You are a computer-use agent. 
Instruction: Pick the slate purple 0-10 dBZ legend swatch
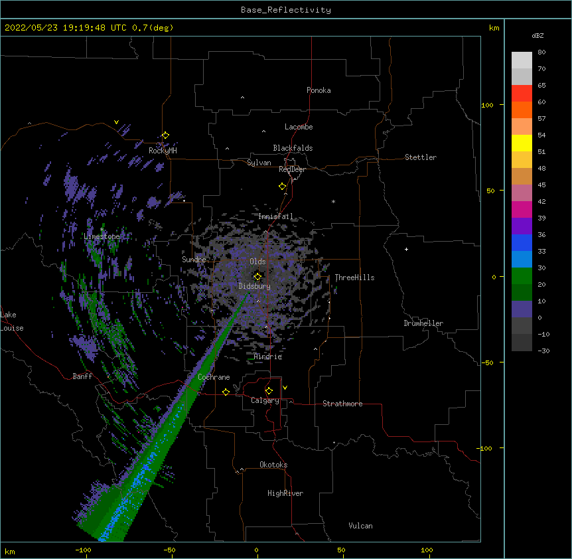[522, 309]
